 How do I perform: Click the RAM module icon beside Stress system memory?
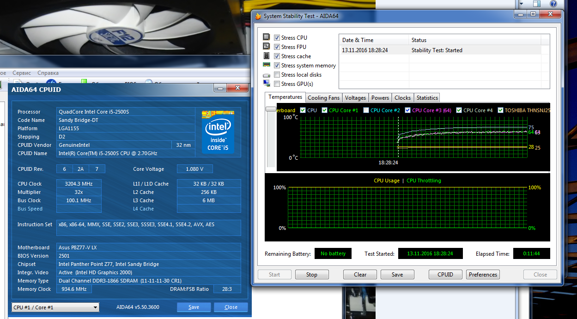coord(266,65)
